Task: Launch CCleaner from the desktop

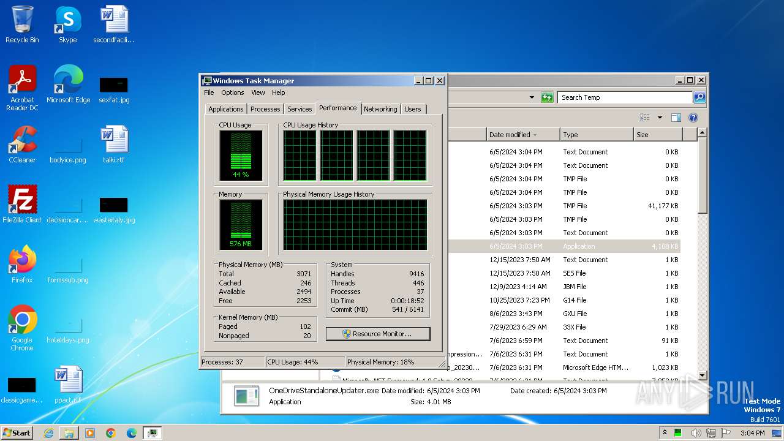Action: (x=22, y=145)
